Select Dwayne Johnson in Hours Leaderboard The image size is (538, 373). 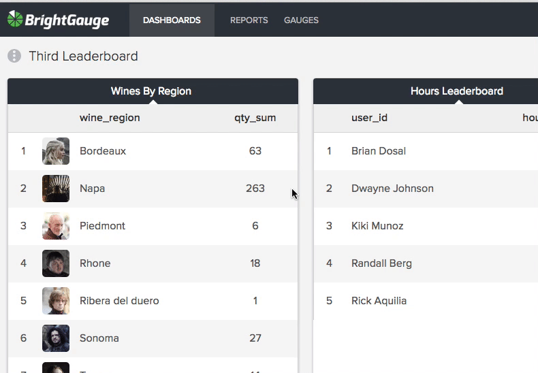(x=392, y=189)
